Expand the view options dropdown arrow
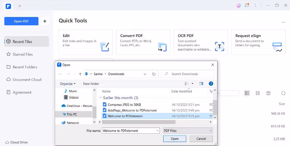Screen dimensions: 290x146 192,84
